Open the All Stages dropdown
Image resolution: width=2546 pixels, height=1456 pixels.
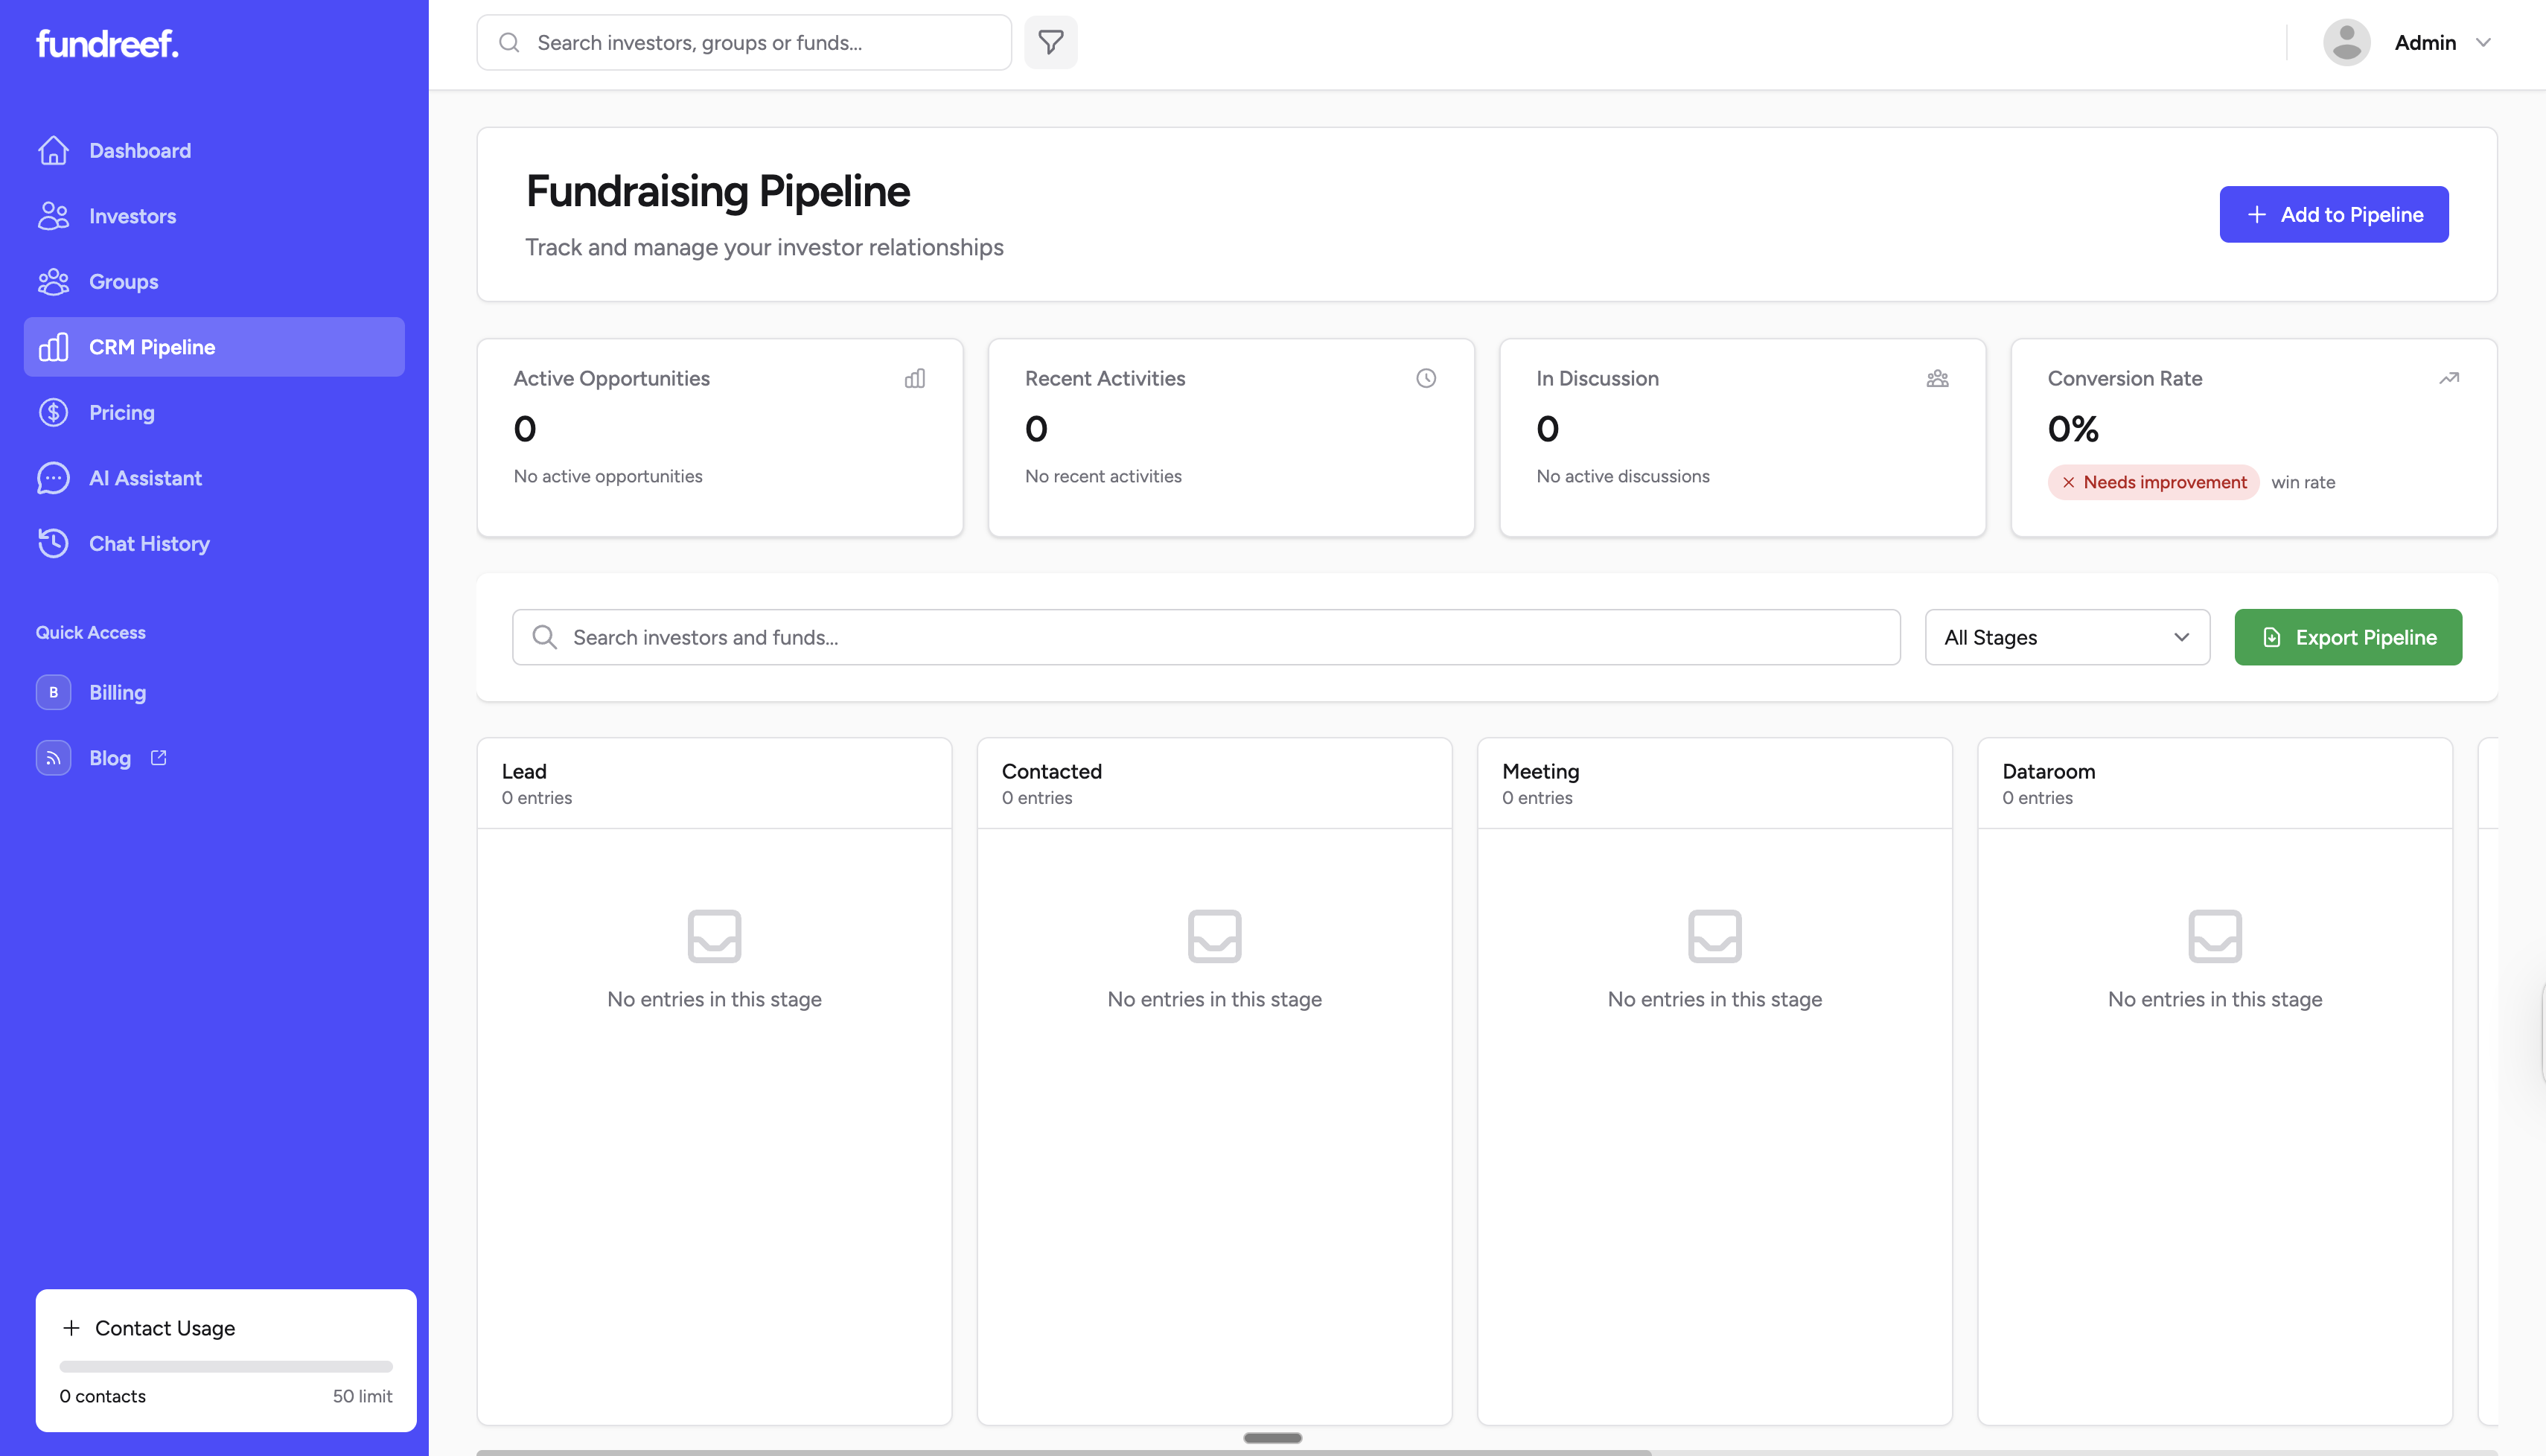tap(2066, 637)
